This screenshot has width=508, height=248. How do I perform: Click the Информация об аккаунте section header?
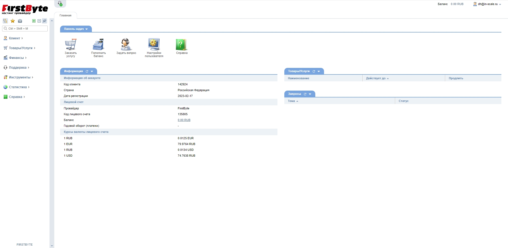[x=169, y=78]
